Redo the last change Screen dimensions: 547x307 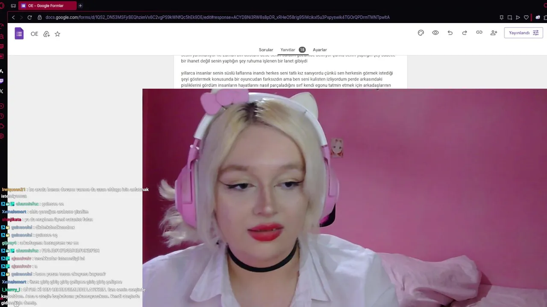coord(465,33)
